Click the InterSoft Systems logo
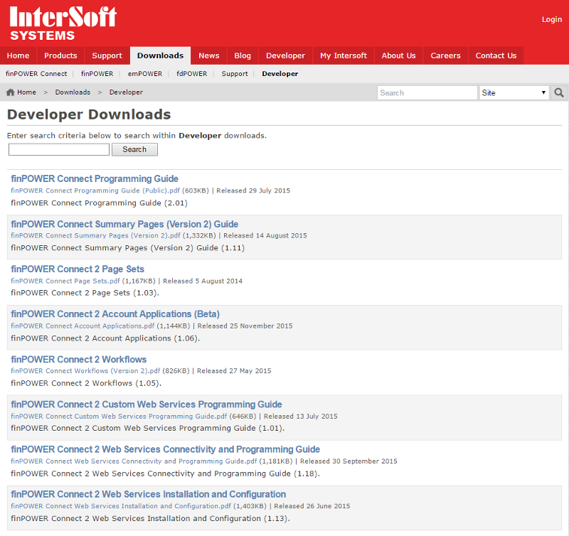 pos(63,23)
